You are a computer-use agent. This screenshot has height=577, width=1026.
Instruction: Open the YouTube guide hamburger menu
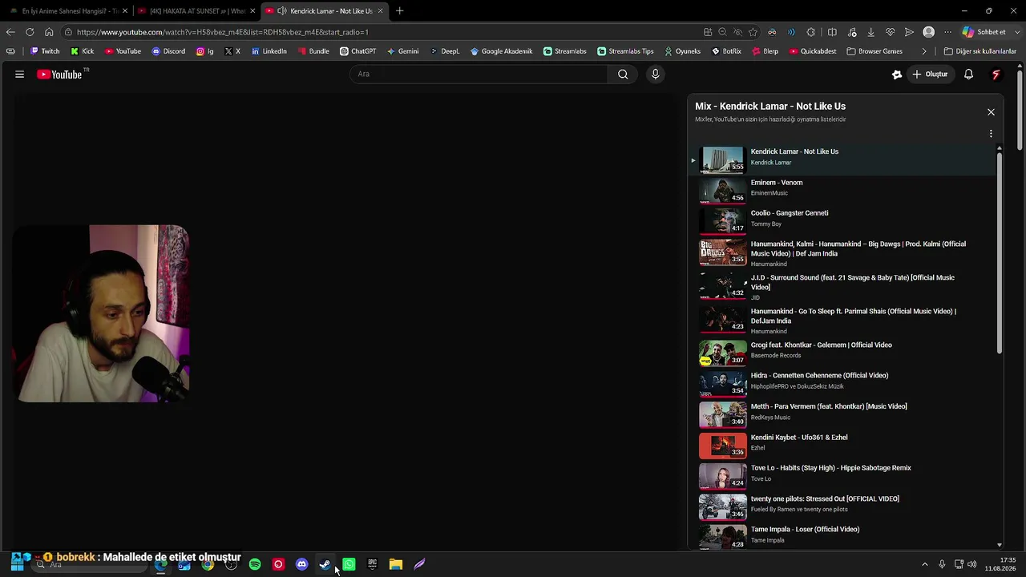(19, 75)
